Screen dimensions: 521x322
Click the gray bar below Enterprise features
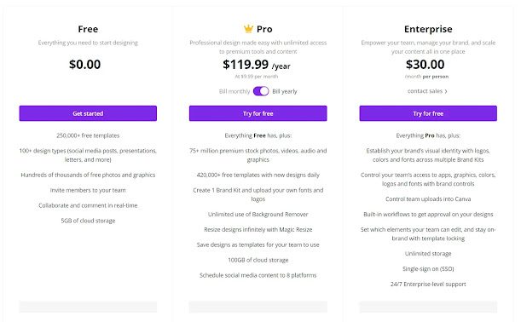pyautogui.click(x=428, y=307)
